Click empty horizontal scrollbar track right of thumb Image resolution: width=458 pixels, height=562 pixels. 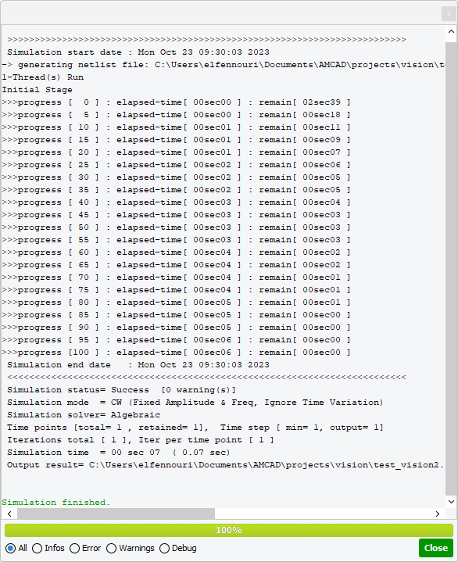tap(323, 514)
